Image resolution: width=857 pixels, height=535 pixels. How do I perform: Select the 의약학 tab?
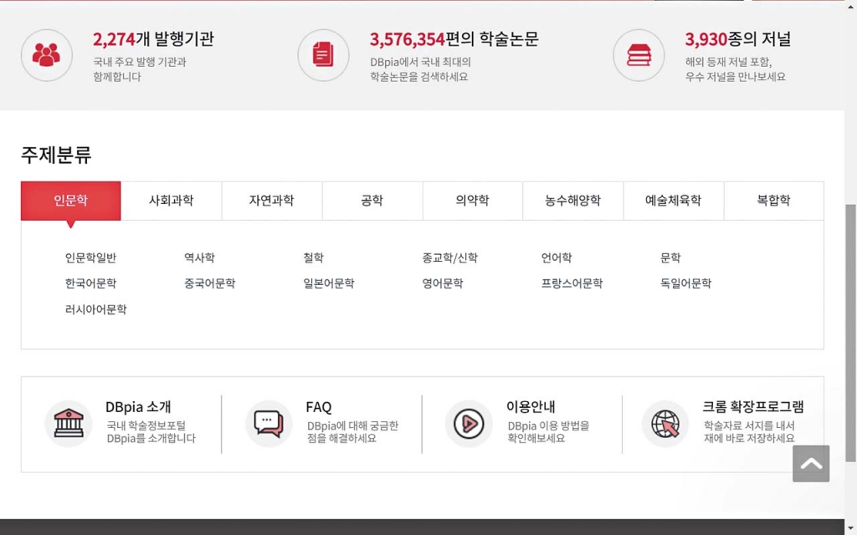472,201
